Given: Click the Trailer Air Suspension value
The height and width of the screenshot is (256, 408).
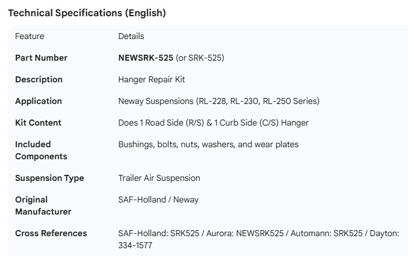Looking at the screenshot, I should [x=159, y=178].
